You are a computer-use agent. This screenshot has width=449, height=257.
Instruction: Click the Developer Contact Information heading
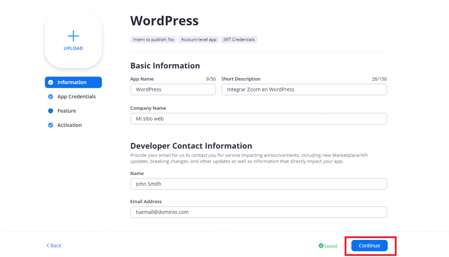pos(191,146)
